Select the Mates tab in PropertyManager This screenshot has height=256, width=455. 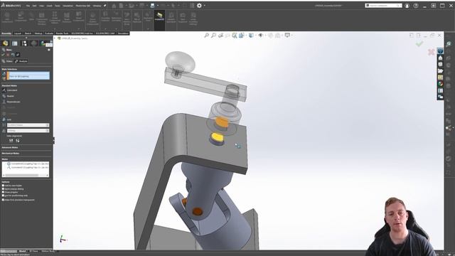click(x=7, y=61)
